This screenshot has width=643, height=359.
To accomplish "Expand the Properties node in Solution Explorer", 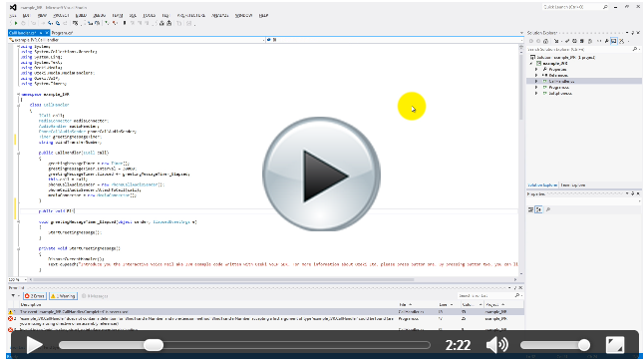I will click(x=536, y=70).
